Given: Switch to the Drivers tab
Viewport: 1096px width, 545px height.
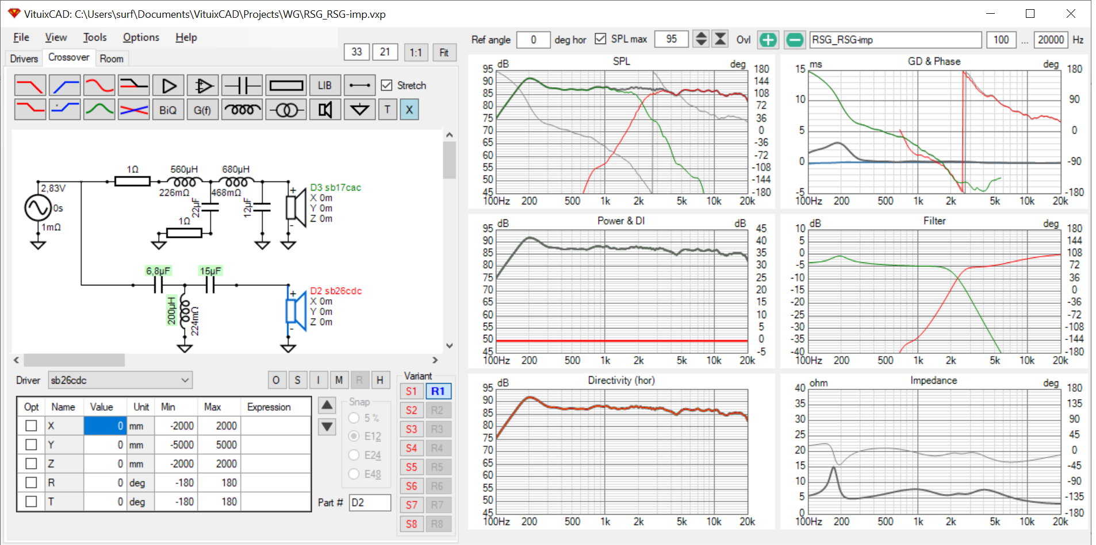Looking at the screenshot, I should click(24, 59).
